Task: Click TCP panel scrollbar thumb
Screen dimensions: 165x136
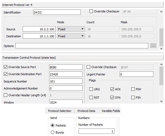Action: (x=161, y=76)
